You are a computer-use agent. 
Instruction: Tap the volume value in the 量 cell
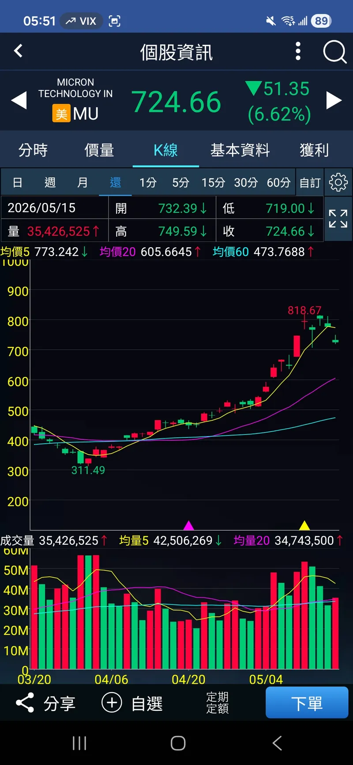click(x=59, y=231)
